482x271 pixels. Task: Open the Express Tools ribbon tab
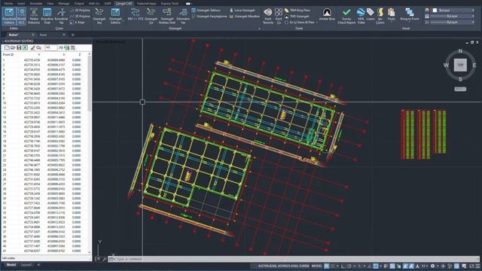[x=169, y=3]
